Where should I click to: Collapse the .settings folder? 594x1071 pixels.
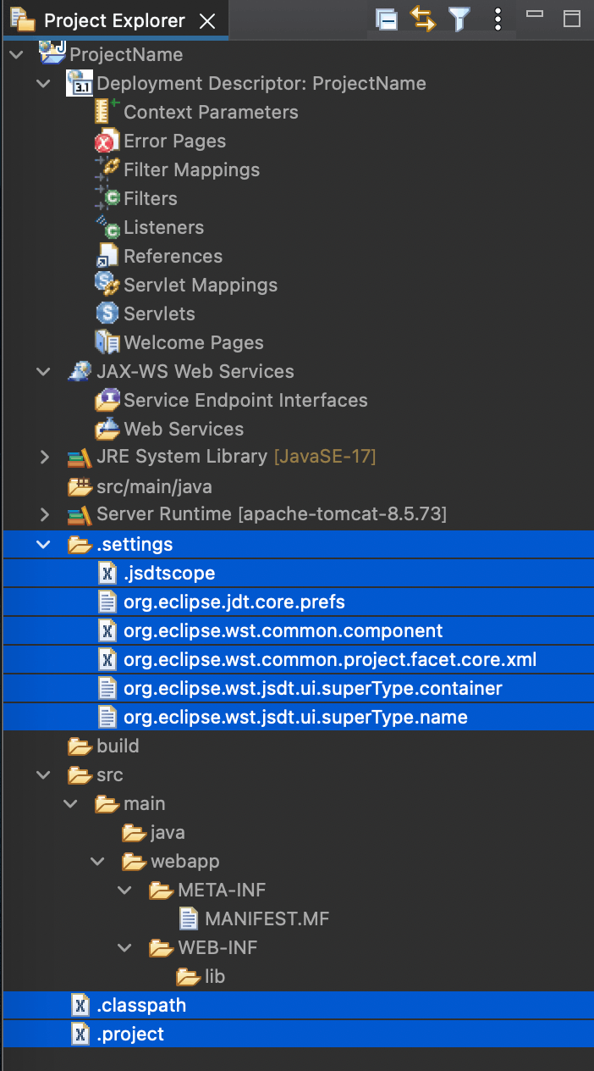tap(45, 544)
